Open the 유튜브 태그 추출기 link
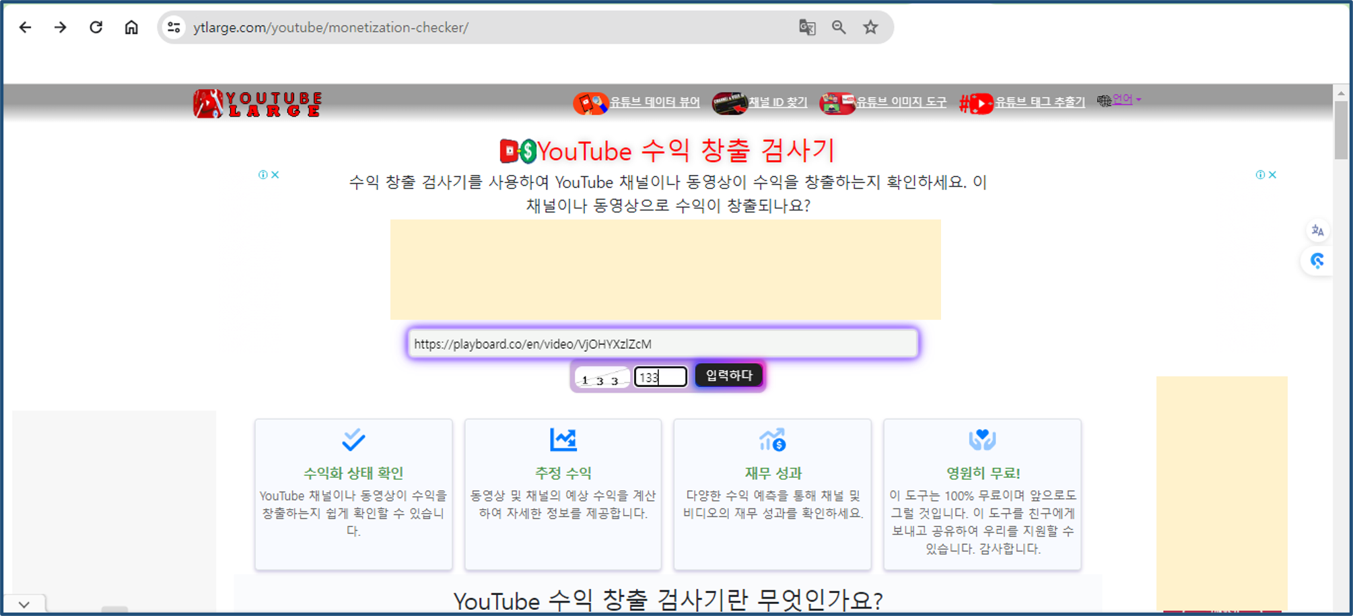This screenshot has width=1353, height=616. [1039, 102]
